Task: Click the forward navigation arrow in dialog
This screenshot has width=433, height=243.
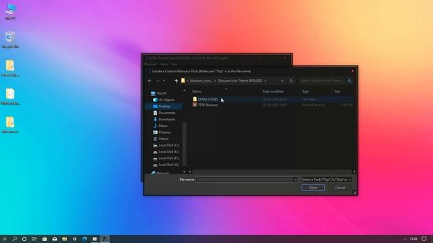Action: 158,81
